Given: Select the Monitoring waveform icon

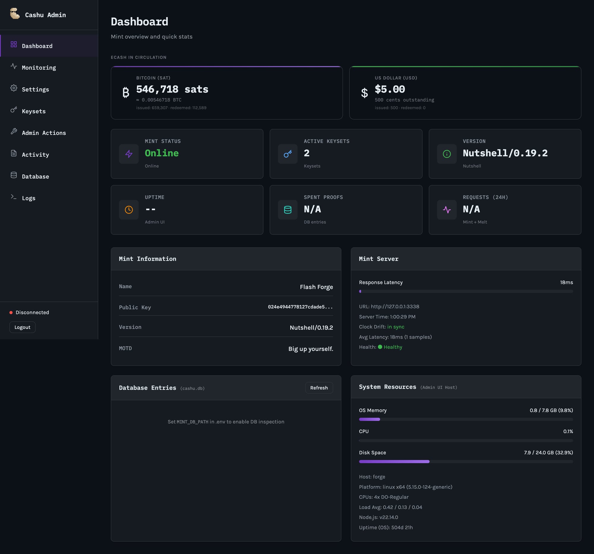Looking at the screenshot, I should pyautogui.click(x=14, y=67).
